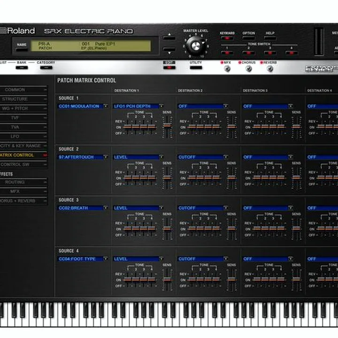Open the WG + Pitch page
Viewport: 338px width, 338px height.
pyautogui.click(x=23, y=108)
